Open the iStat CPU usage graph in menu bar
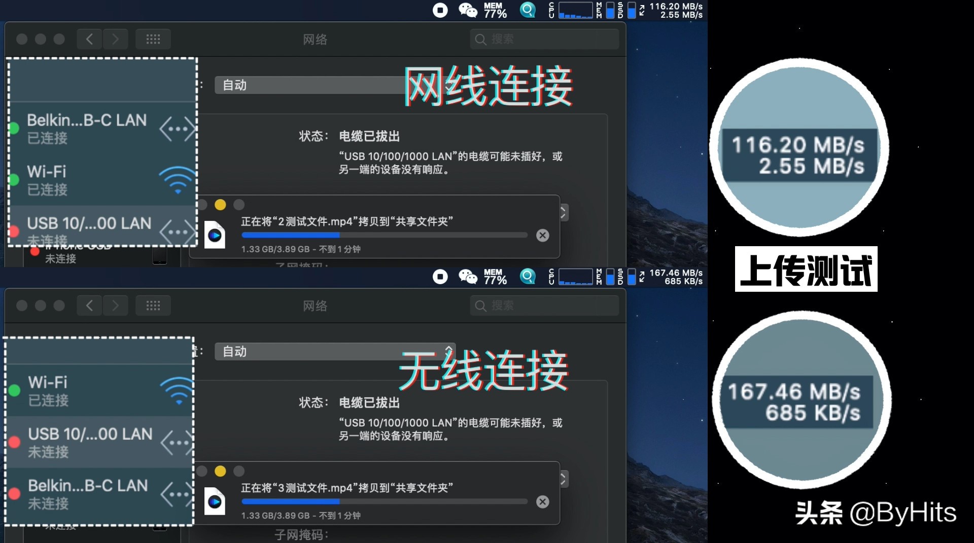The height and width of the screenshot is (543, 974). click(575, 10)
